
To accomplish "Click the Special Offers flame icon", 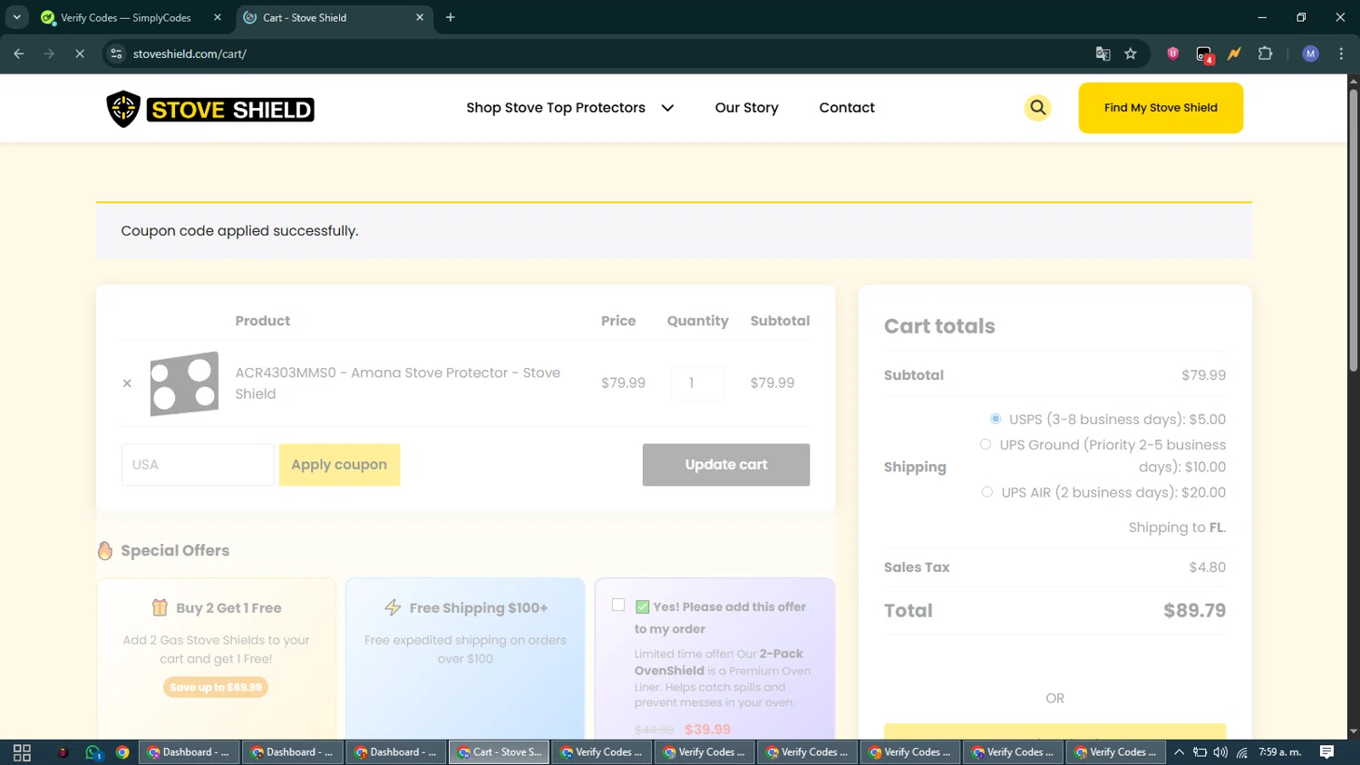I will point(105,550).
